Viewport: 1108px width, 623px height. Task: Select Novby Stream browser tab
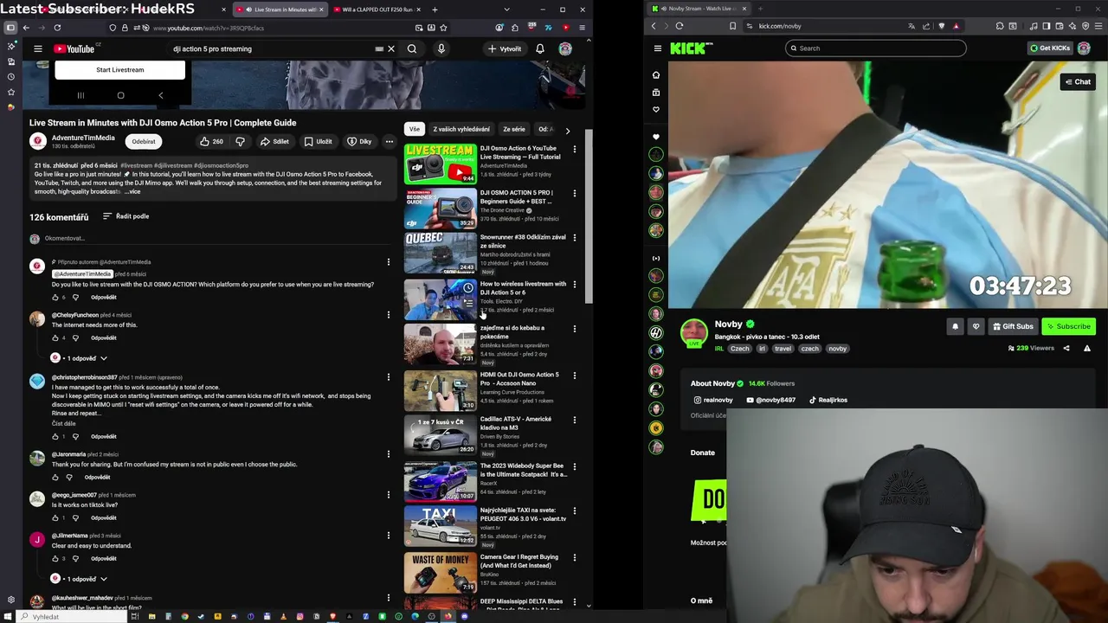click(699, 9)
